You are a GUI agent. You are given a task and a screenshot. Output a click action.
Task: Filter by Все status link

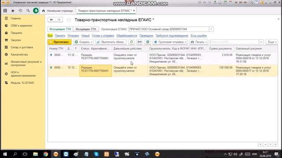[x=50, y=36]
